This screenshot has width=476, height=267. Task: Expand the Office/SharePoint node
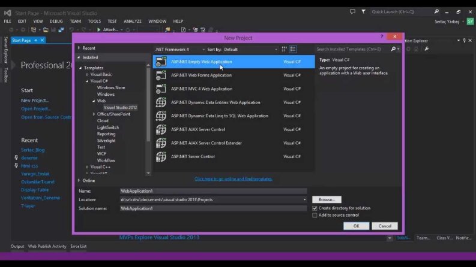[x=94, y=114]
